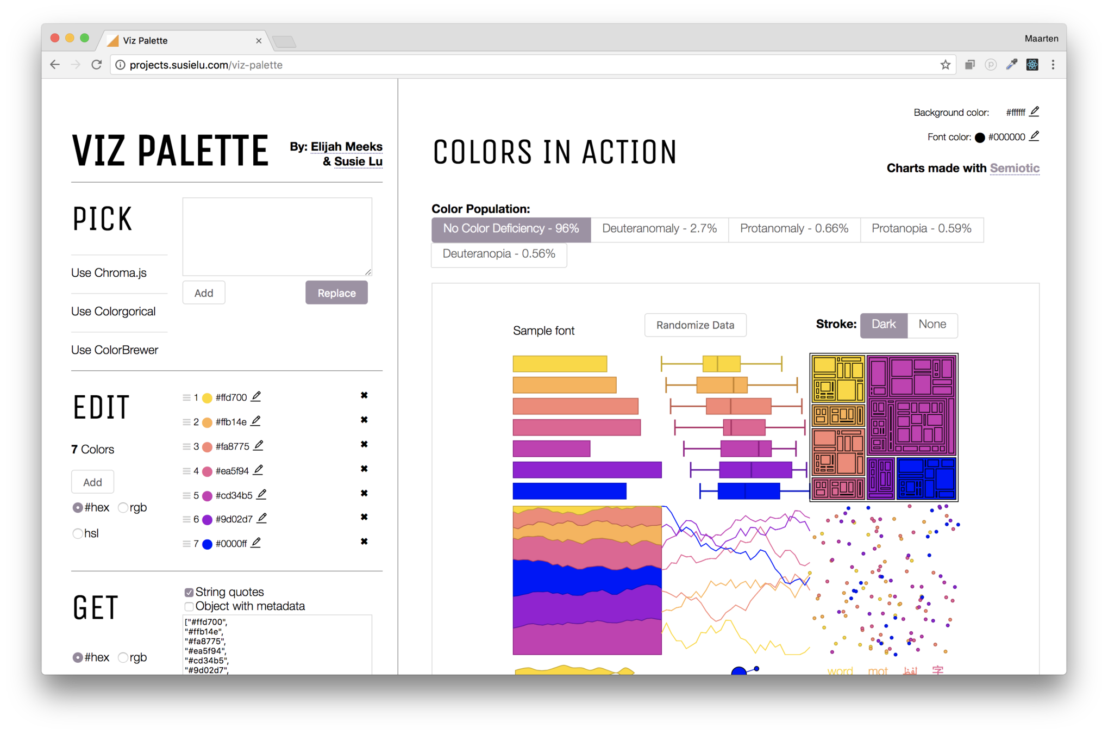The image size is (1108, 734).
Task: Select hsl radio in Edit section
Action: point(78,533)
